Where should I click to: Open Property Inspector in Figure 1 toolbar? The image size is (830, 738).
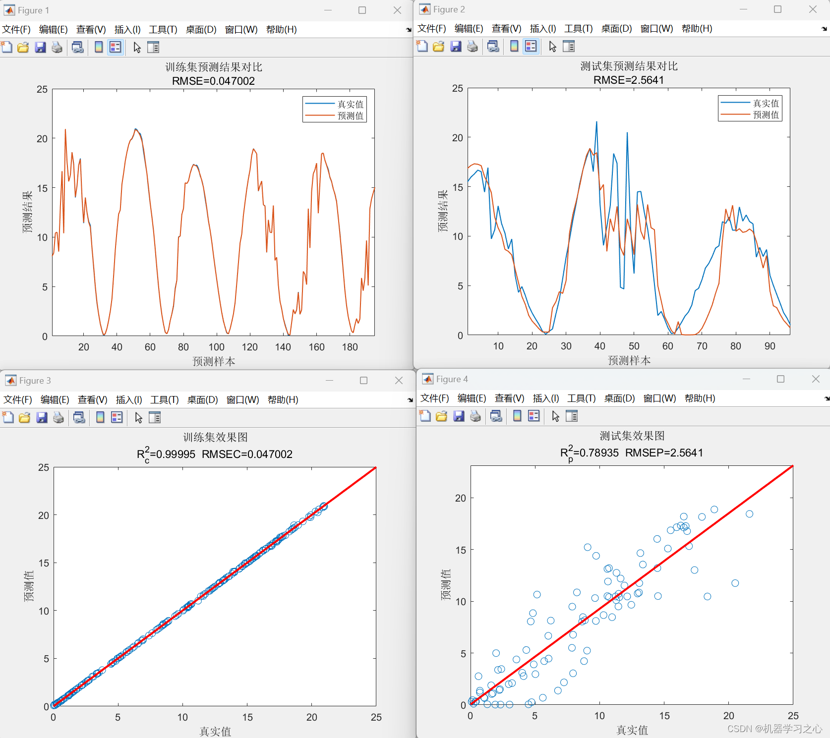[x=153, y=47]
